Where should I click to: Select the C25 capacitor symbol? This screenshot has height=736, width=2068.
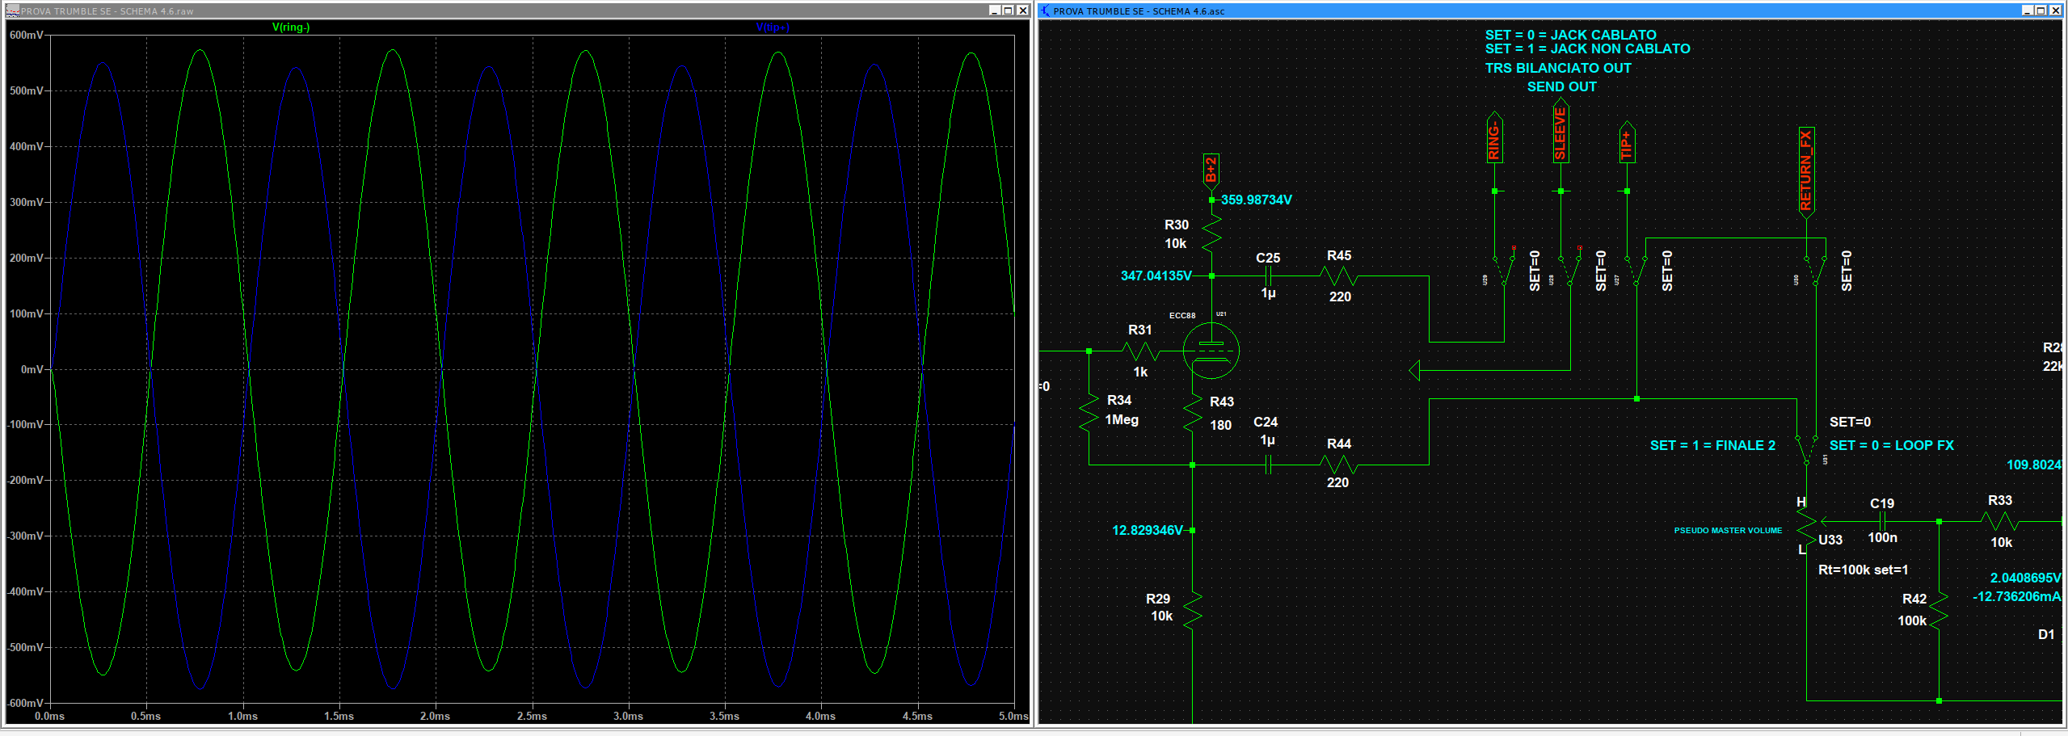[1268, 276]
